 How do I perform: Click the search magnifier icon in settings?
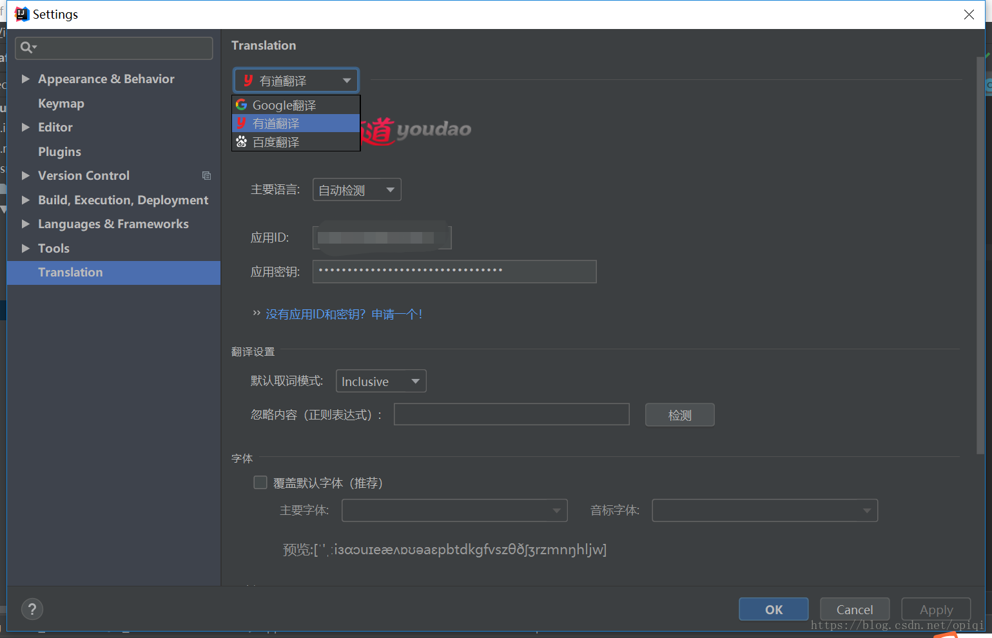(x=27, y=47)
